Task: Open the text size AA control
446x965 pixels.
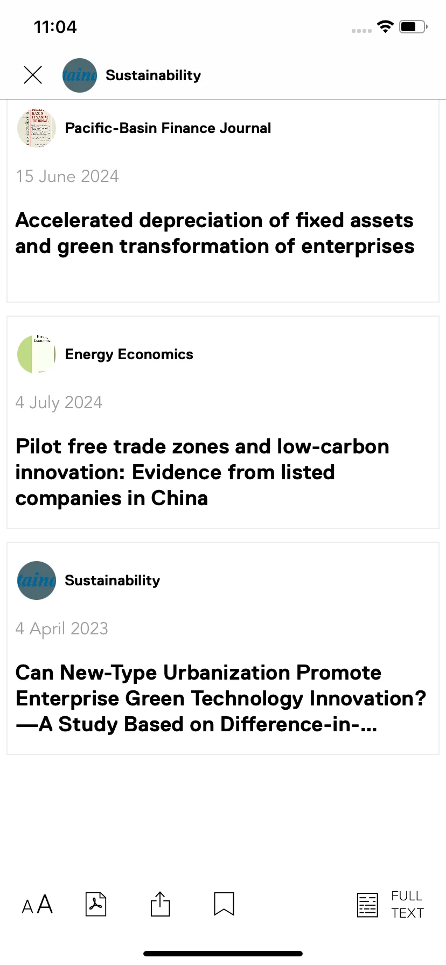Action: 37,905
